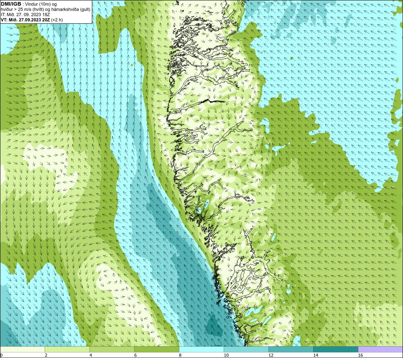Click the legend scale label '2'
This screenshot has height=358, width=403.
[x=46, y=355]
